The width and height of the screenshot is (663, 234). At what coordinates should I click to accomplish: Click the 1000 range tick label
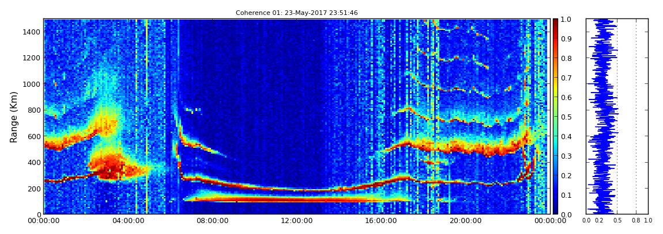(x=31, y=84)
